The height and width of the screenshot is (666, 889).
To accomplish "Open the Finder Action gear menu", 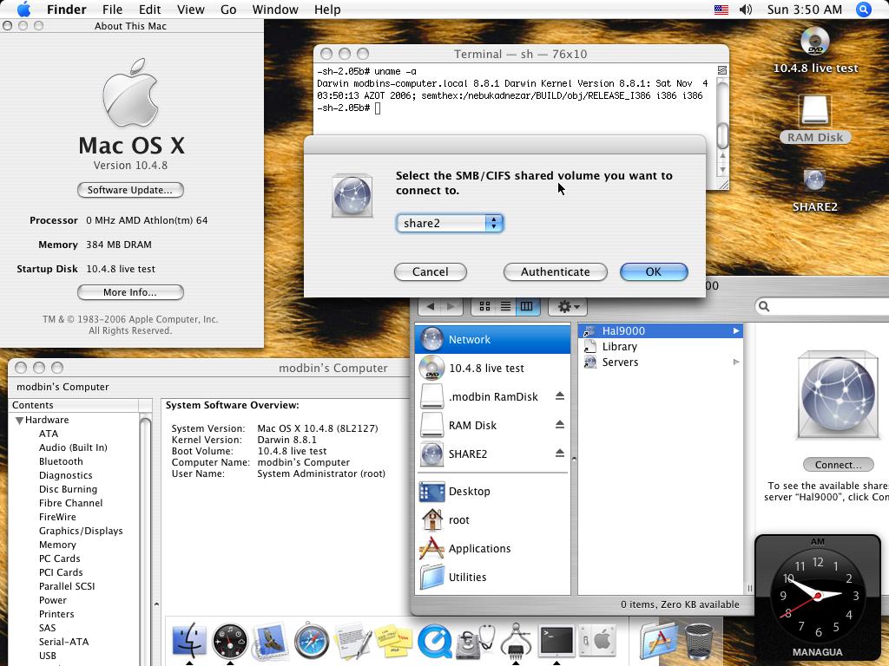I will point(568,306).
